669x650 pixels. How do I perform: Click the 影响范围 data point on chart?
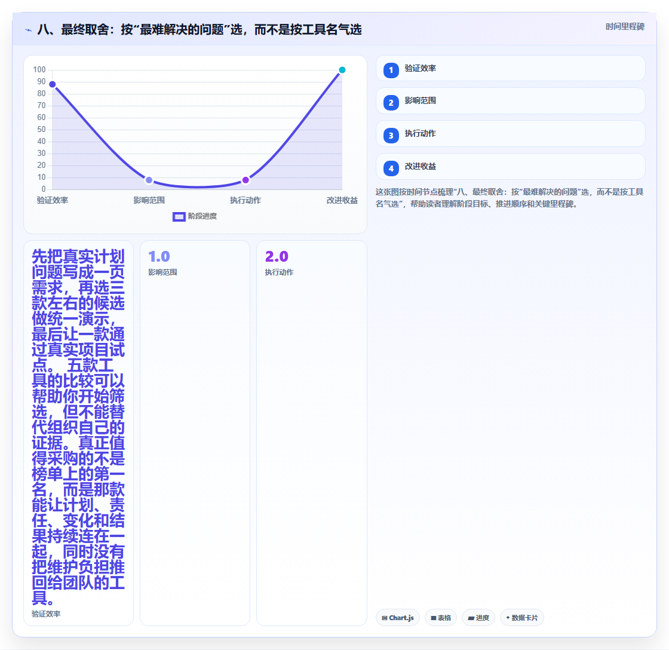(149, 180)
